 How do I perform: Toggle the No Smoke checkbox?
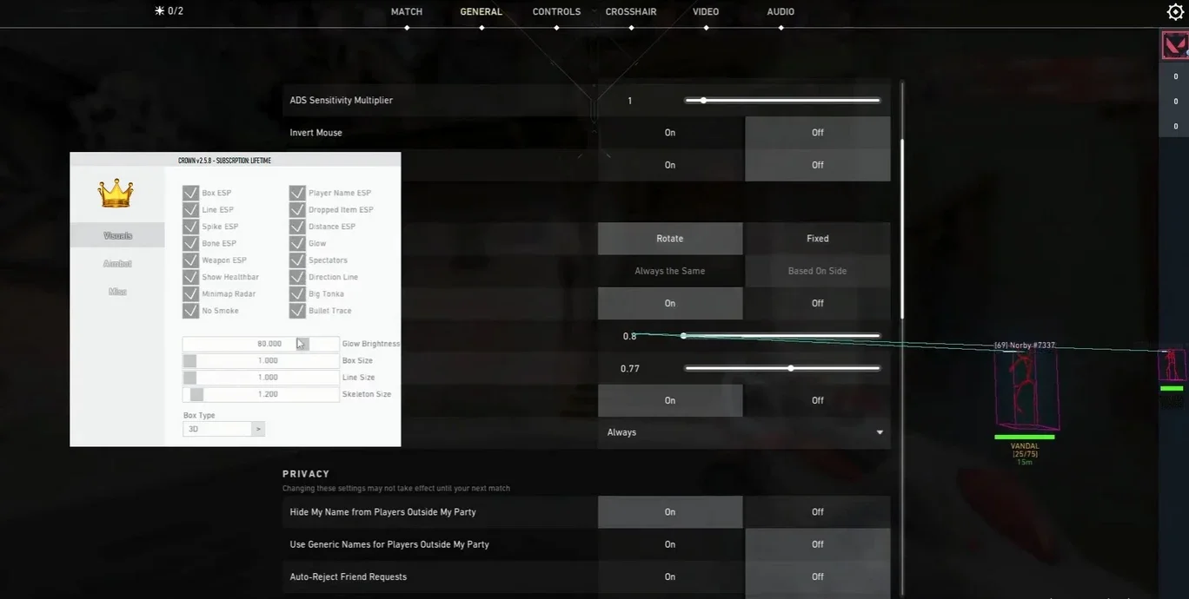click(x=190, y=311)
